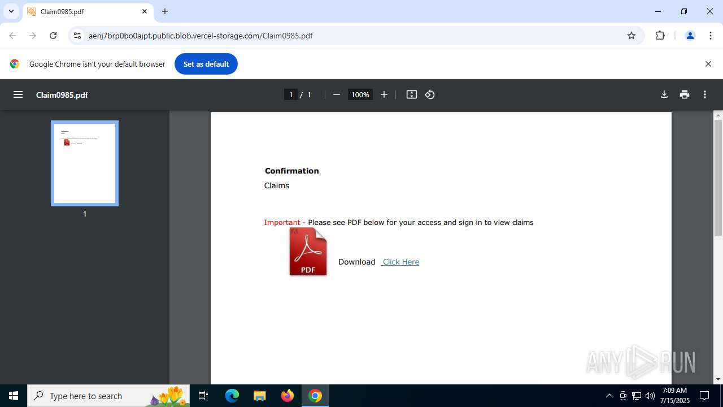This screenshot has width=723, height=407.
Task: Click the red Important label
Action: 282,222
